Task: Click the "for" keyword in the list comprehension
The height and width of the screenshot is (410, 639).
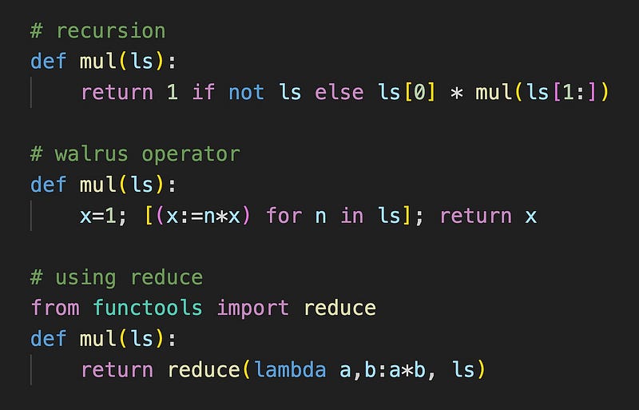Action: (x=284, y=216)
